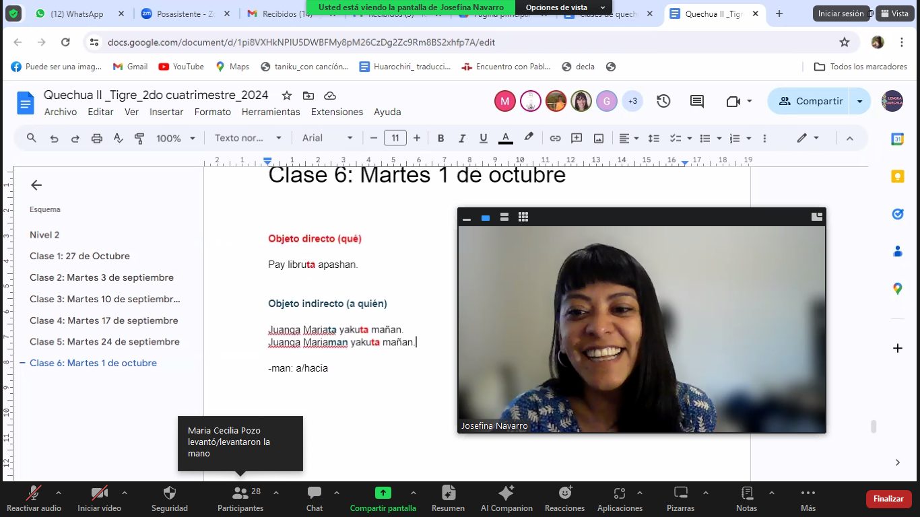Viewport: 920px width, 517px height.
Task: Open the Herramientas menu
Action: pos(271,112)
